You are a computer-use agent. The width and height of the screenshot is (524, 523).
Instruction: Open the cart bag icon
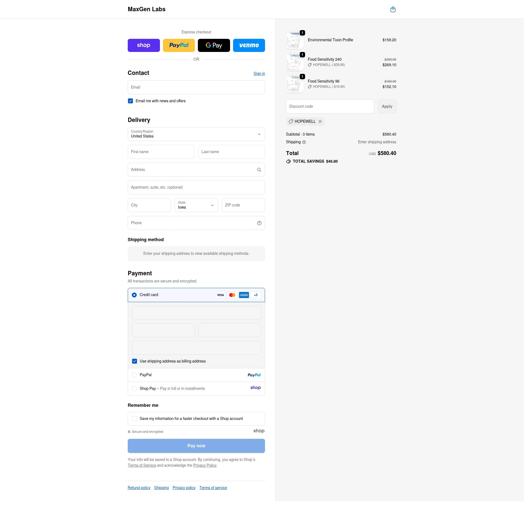coord(393,9)
